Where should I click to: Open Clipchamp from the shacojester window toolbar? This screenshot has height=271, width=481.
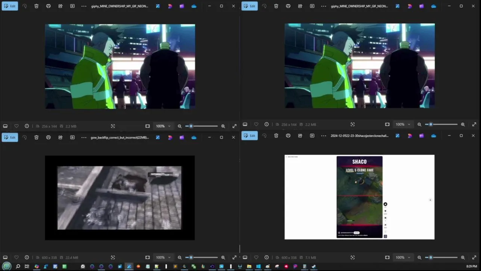[x=422, y=135]
